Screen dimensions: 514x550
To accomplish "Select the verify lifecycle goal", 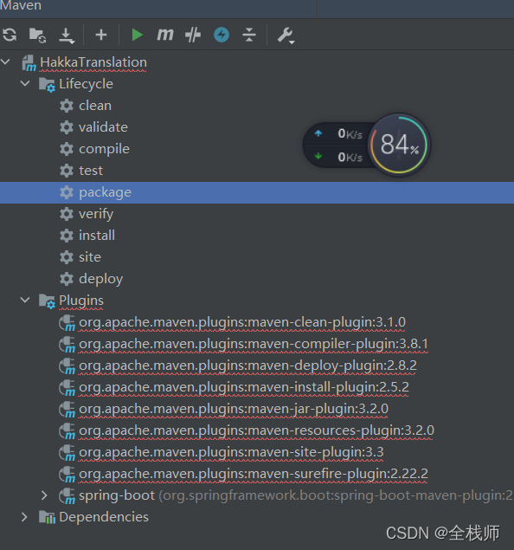I will tap(96, 214).
